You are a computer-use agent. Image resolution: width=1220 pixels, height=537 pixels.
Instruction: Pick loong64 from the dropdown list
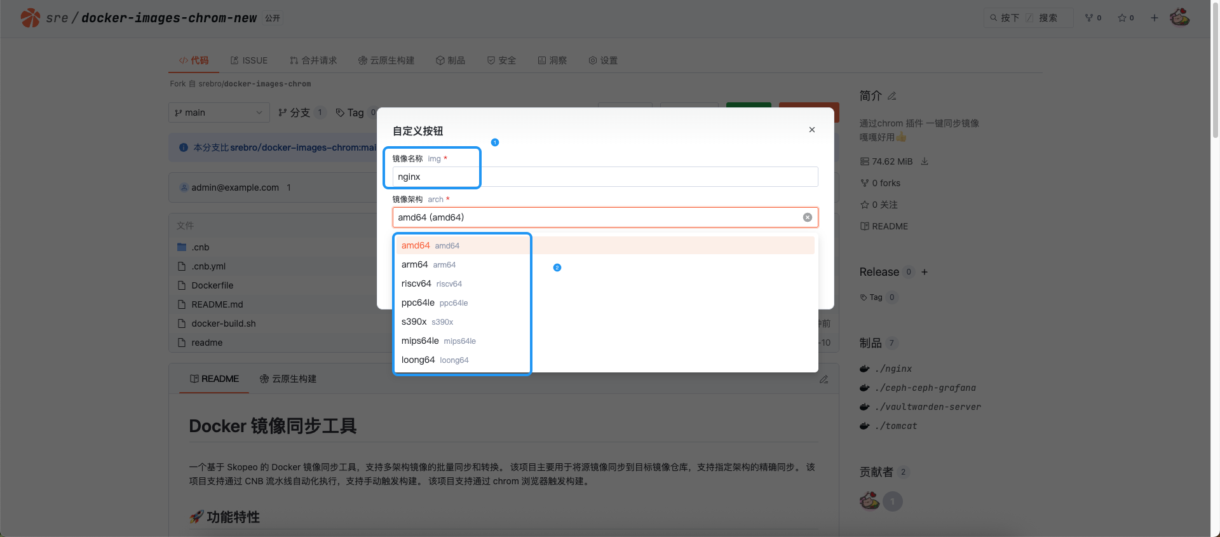click(418, 360)
